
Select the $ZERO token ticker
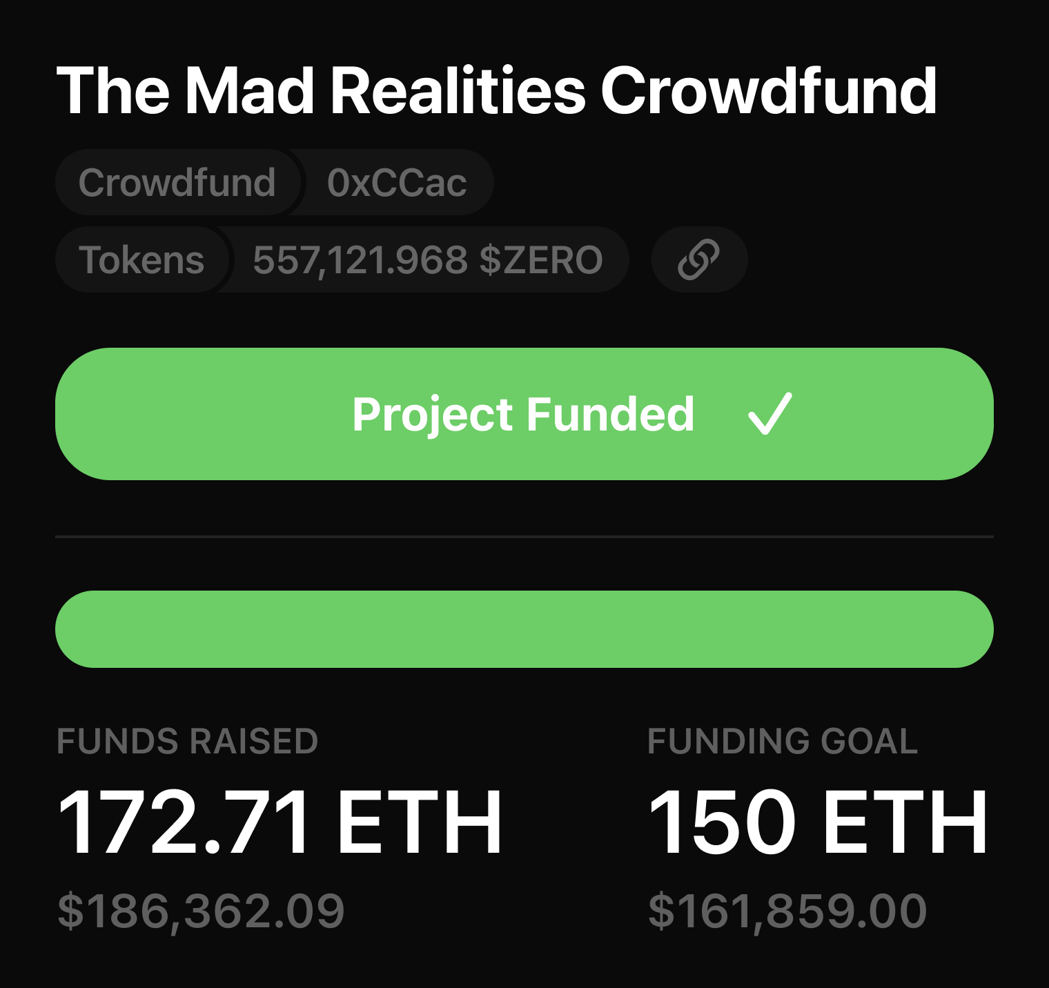click(x=541, y=260)
